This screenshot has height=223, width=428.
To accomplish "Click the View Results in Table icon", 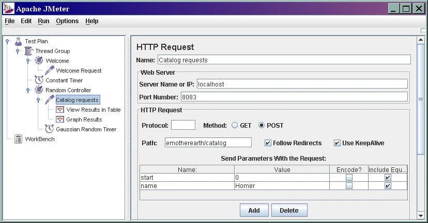I will pyautogui.click(x=60, y=110).
